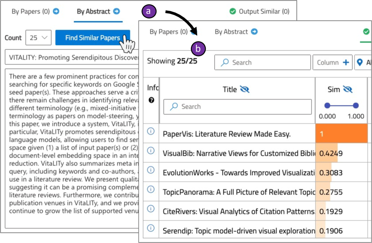This screenshot has height=243, width=372.
Task: Click the Title column search field
Action: [238, 107]
